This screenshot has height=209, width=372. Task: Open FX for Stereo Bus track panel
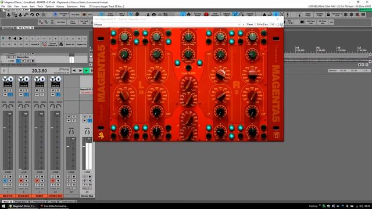point(18,61)
